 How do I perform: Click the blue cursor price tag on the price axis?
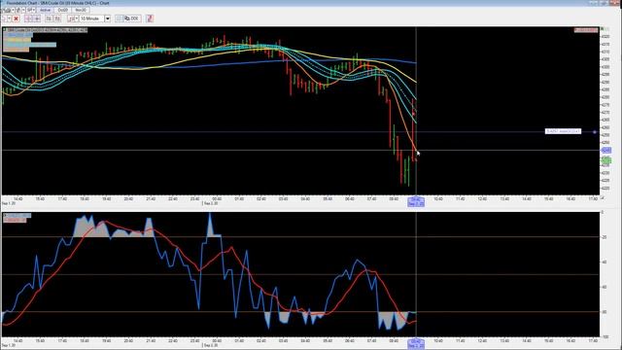606,151
